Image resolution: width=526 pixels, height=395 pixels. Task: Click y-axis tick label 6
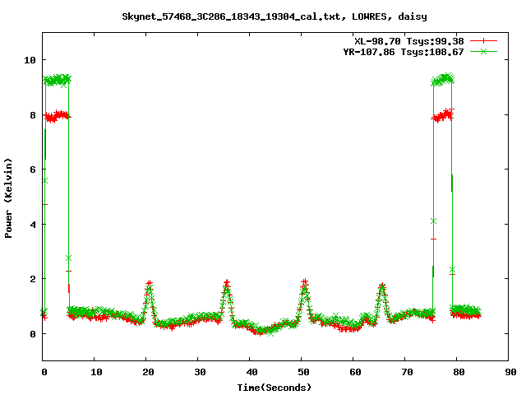coord(33,170)
